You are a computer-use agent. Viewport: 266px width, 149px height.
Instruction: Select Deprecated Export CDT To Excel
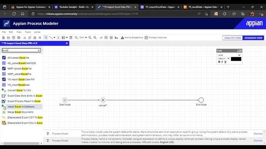pos(22,118)
